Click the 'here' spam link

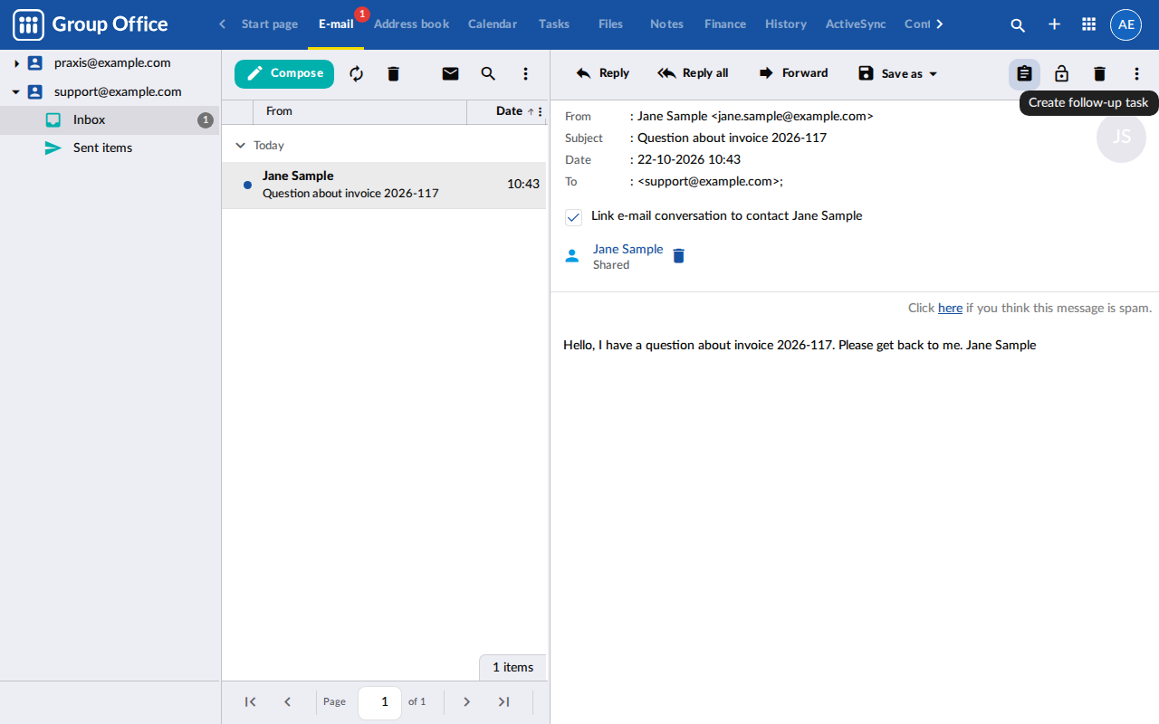[x=950, y=308]
